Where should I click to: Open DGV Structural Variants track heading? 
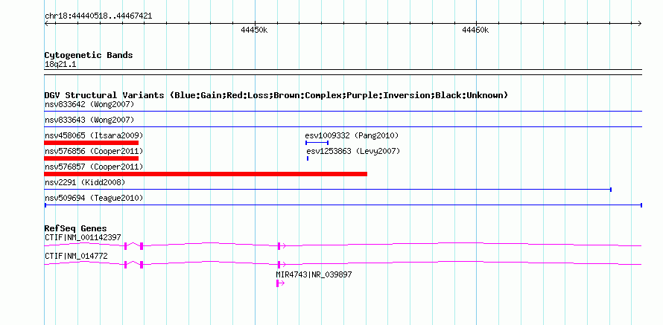coord(276,95)
